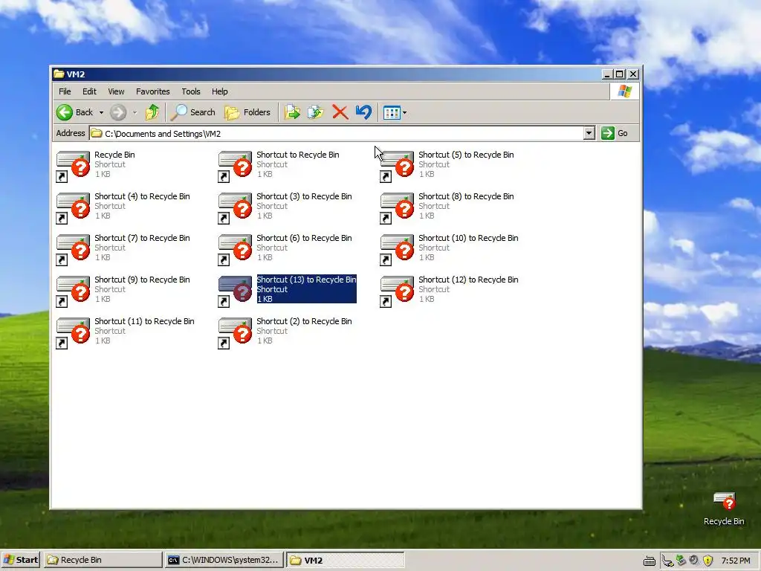Click the Move To folder icon
The image size is (761, 571).
click(x=292, y=113)
